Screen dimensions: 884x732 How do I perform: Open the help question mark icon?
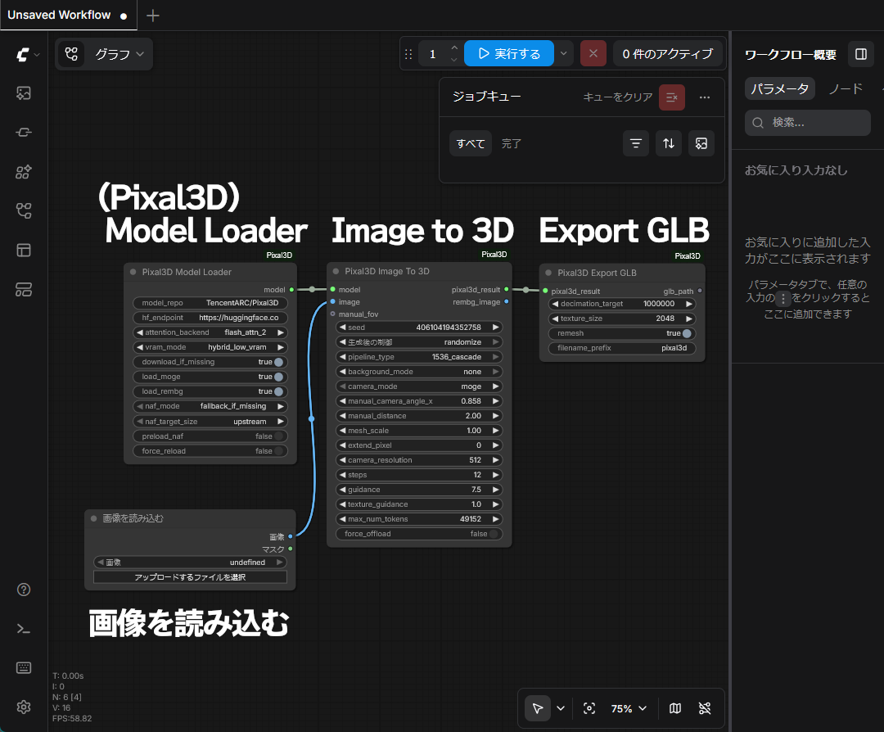pyautogui.click(x=24, y=590)
